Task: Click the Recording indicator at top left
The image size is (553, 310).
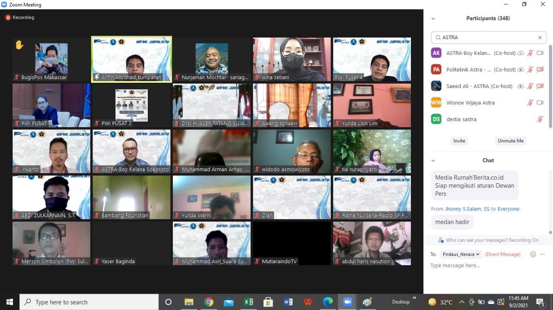Action: (20, 17)
